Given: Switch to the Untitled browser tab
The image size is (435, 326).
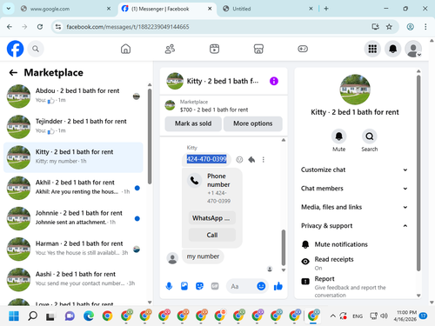Looking at the screenshot, I should pos(267,9).
